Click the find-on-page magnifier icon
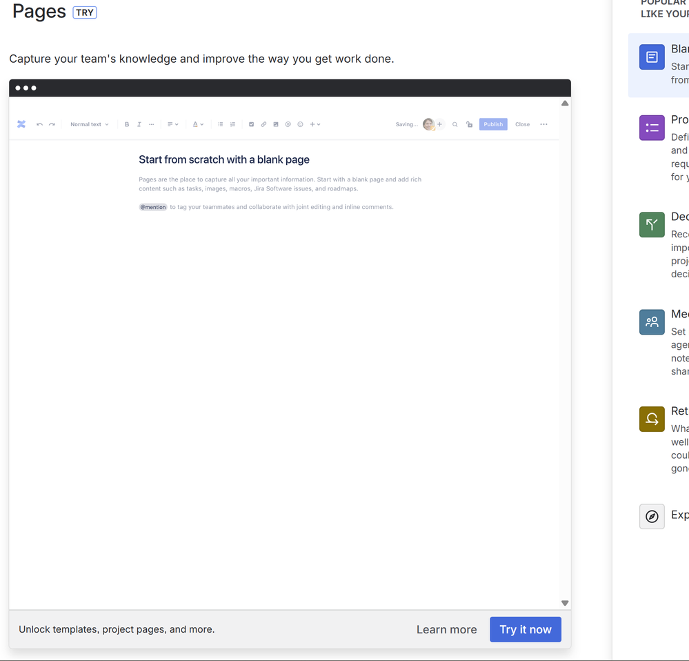The width and height of the screenshot is (689, 661). tap(455, 124)
